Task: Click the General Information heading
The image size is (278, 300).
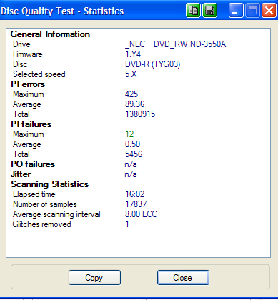Action: pos(50,34)
